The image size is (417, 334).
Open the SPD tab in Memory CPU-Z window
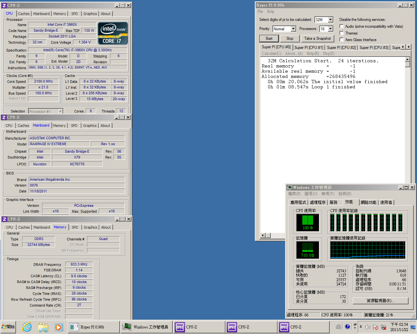(75, 227)
